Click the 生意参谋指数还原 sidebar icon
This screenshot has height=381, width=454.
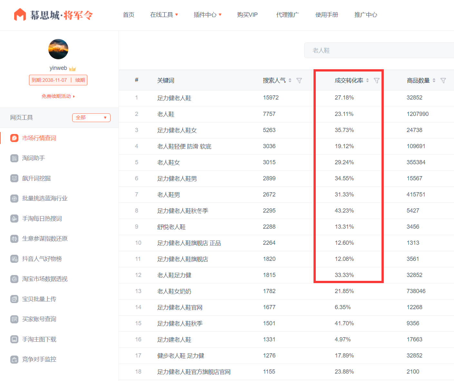14,239
